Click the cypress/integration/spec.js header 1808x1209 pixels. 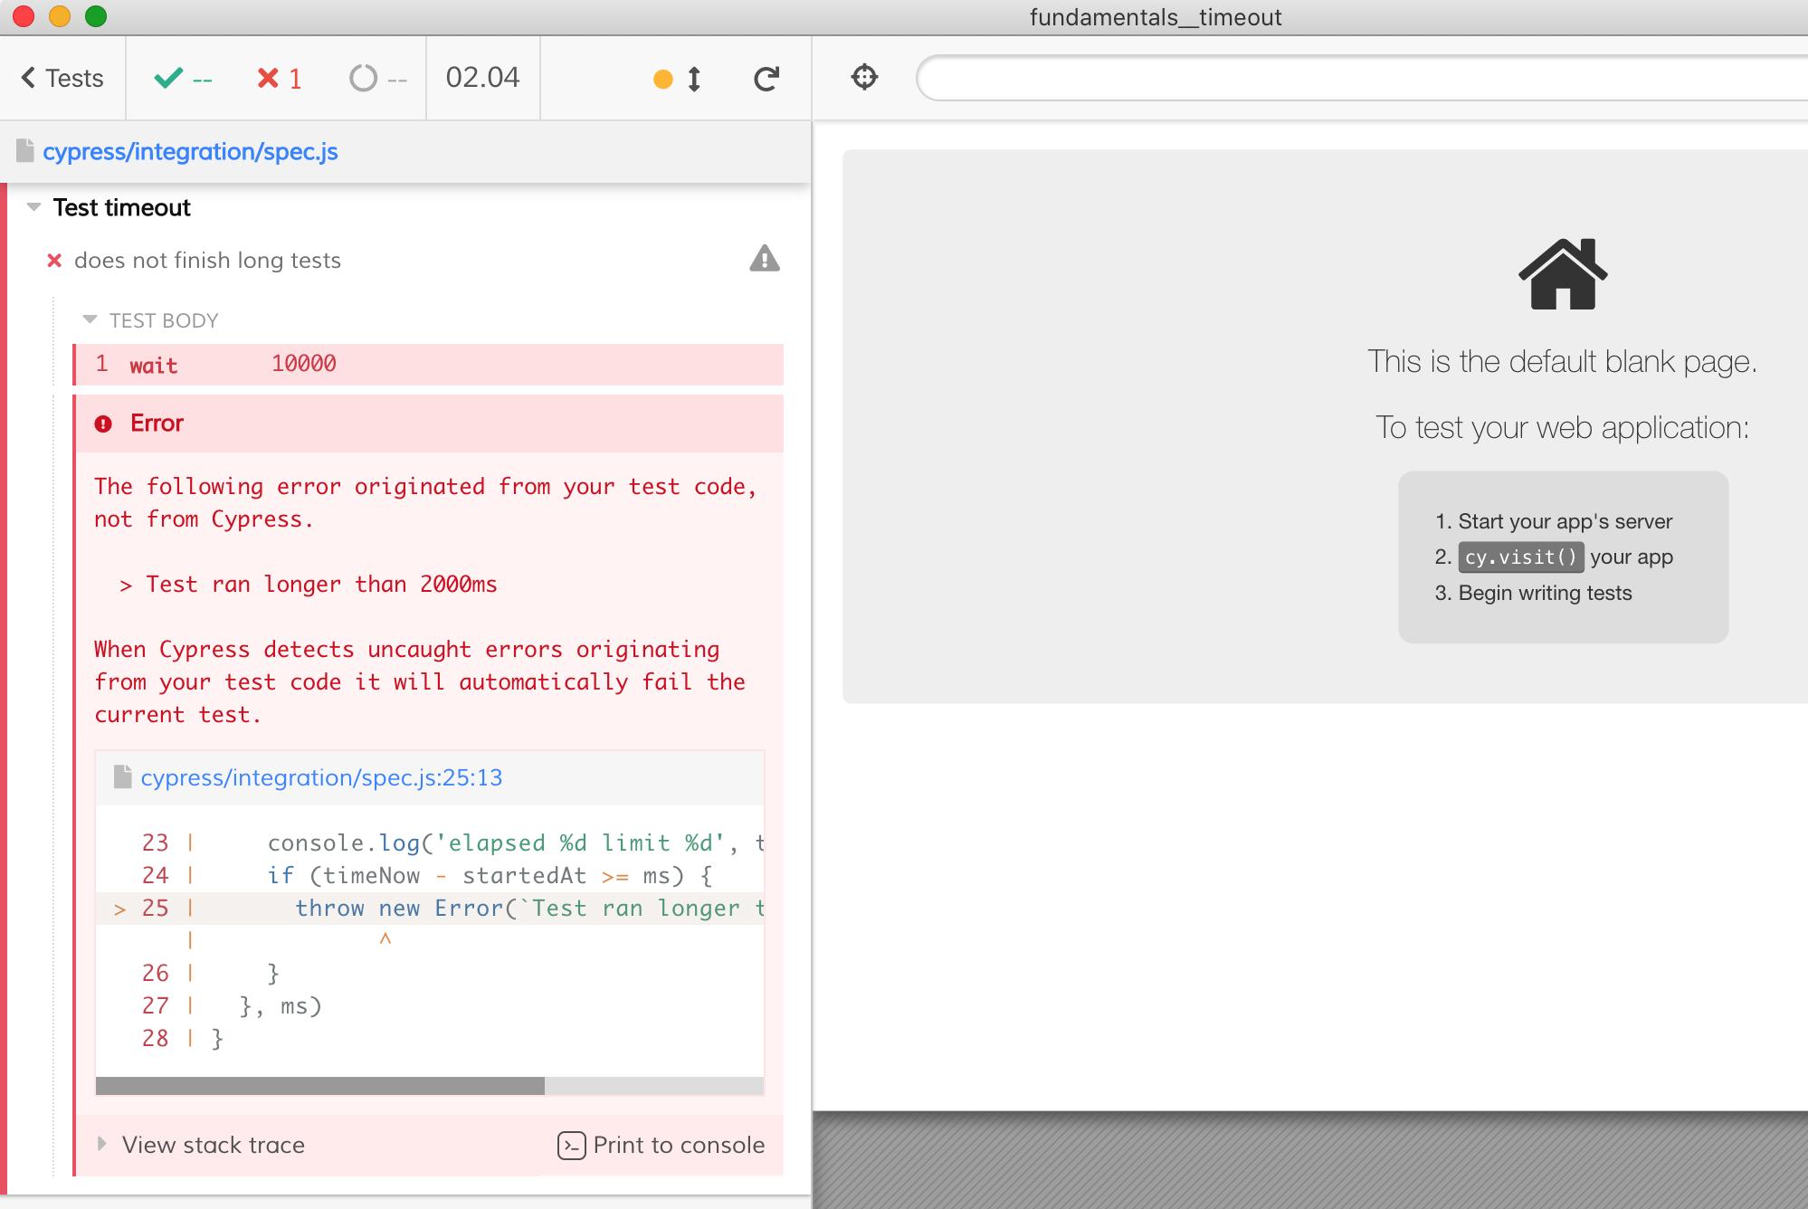coord(192,151)
